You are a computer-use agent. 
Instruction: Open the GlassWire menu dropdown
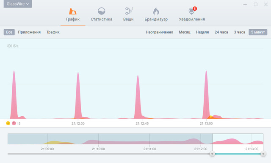pyautogui.click(x=18, y=4)
